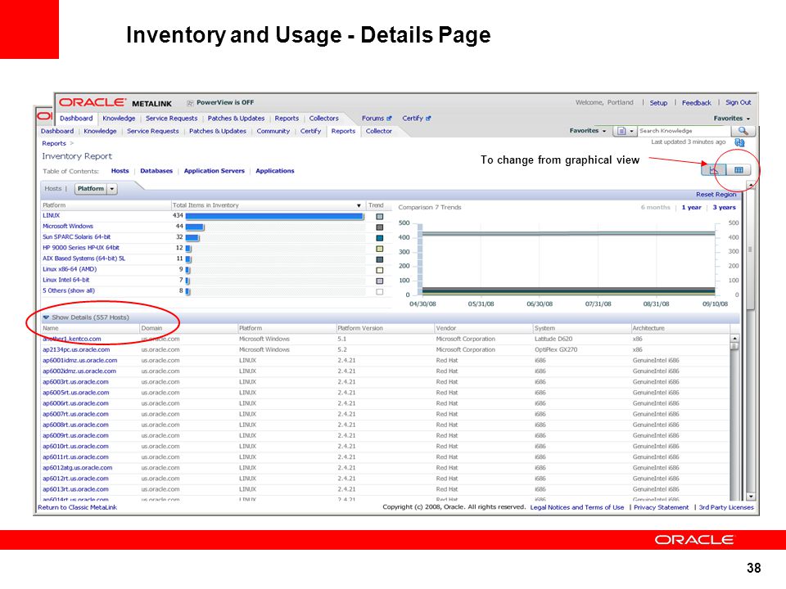Open the 3rd Party Licenses link

coord(726,507)
